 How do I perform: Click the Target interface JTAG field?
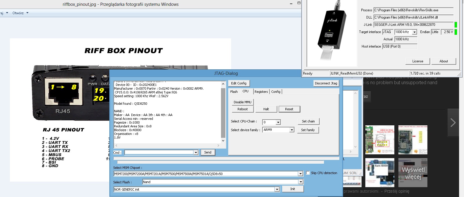pos(387,32)
